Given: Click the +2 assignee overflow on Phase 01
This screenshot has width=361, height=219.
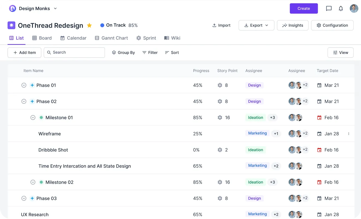Looking at the screenshot, I should click(x=305, y=85).
